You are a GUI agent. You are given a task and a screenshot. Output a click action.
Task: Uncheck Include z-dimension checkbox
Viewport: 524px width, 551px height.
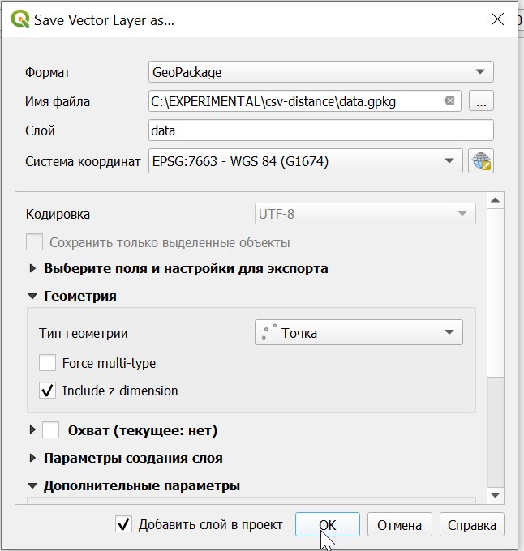click(48, 391)
